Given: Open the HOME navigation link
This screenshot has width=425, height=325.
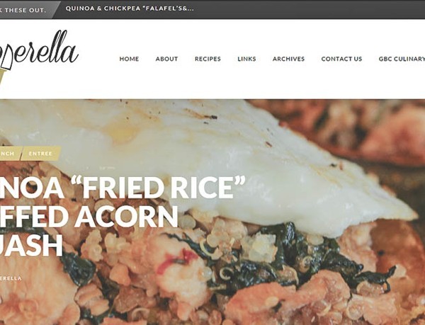Looking at the screenshot, I should [x=129, y=59].
